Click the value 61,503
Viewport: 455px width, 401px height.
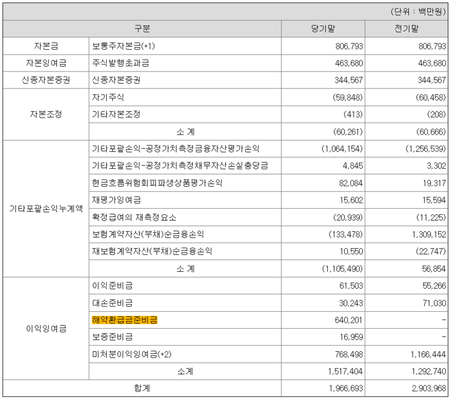[x=351, y=286]
